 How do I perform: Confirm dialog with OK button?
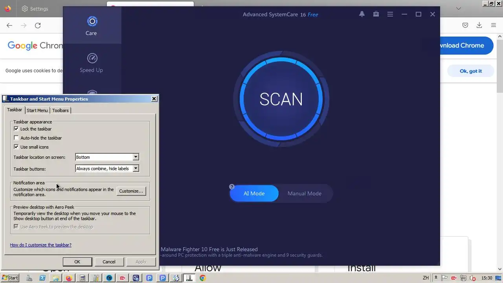[x=77, y=262]
